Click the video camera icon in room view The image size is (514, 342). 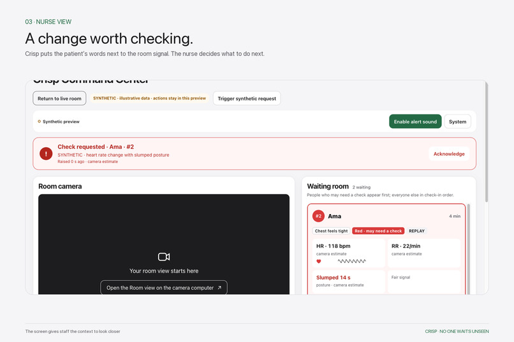coord(164,257)
